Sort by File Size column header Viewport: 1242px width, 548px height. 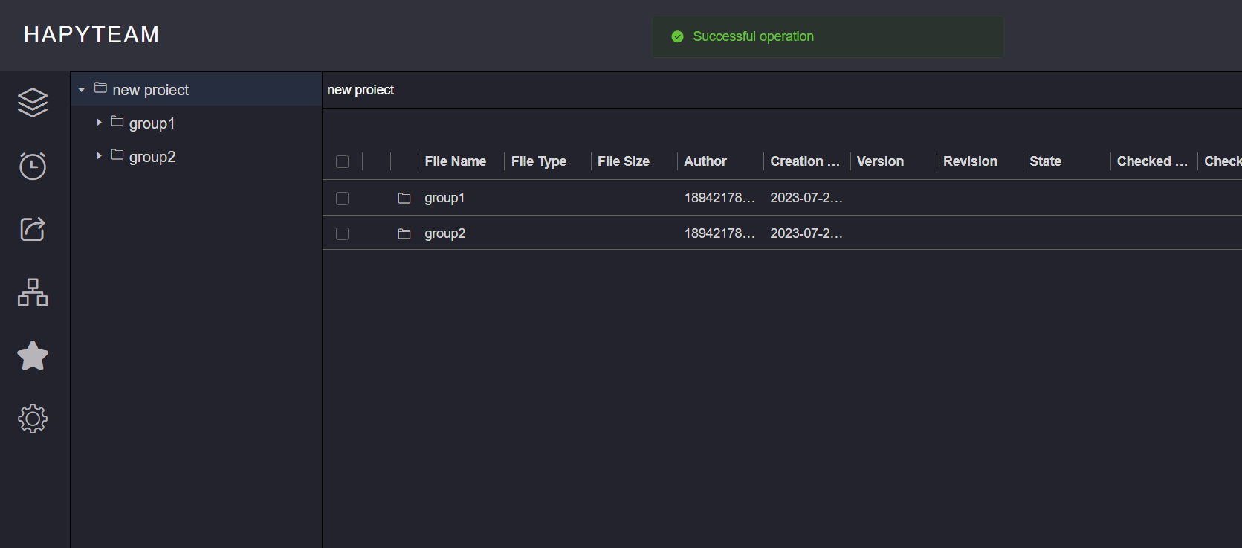(x=624, y=161)
